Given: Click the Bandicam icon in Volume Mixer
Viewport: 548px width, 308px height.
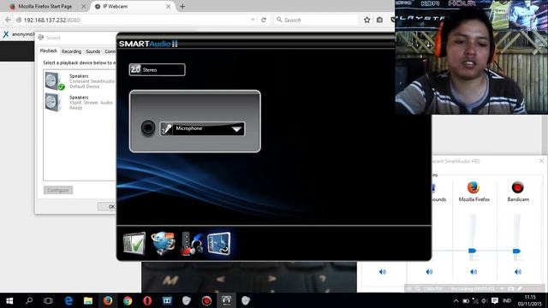Looking at the screenshot, I should (517, 187).
